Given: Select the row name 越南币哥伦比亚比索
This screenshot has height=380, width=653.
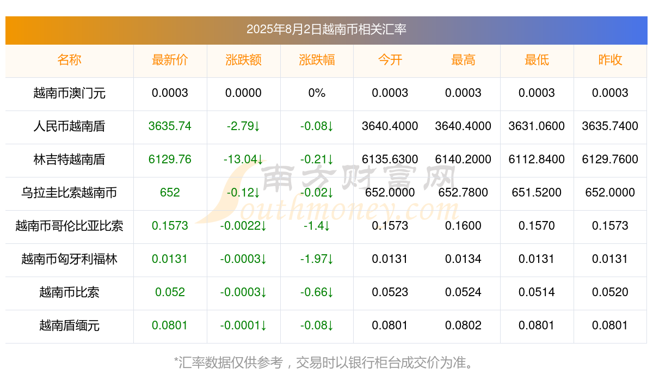Looking at the screenshot, I should (69, 226).
